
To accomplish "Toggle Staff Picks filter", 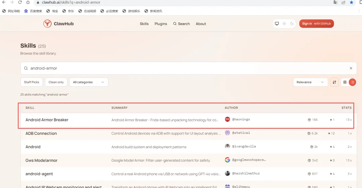I will 32,82.
